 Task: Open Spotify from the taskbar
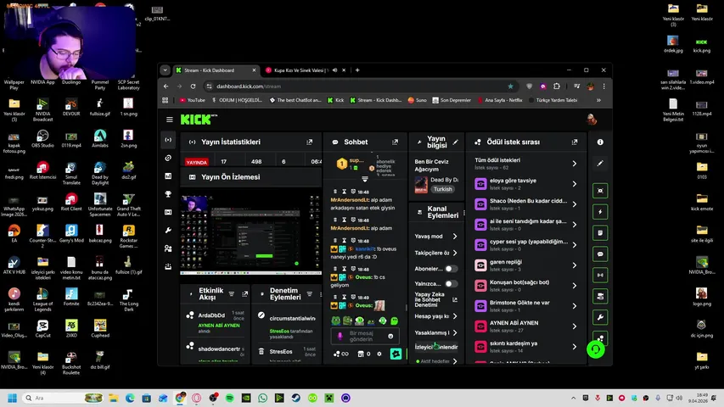(x=229, y=398)
